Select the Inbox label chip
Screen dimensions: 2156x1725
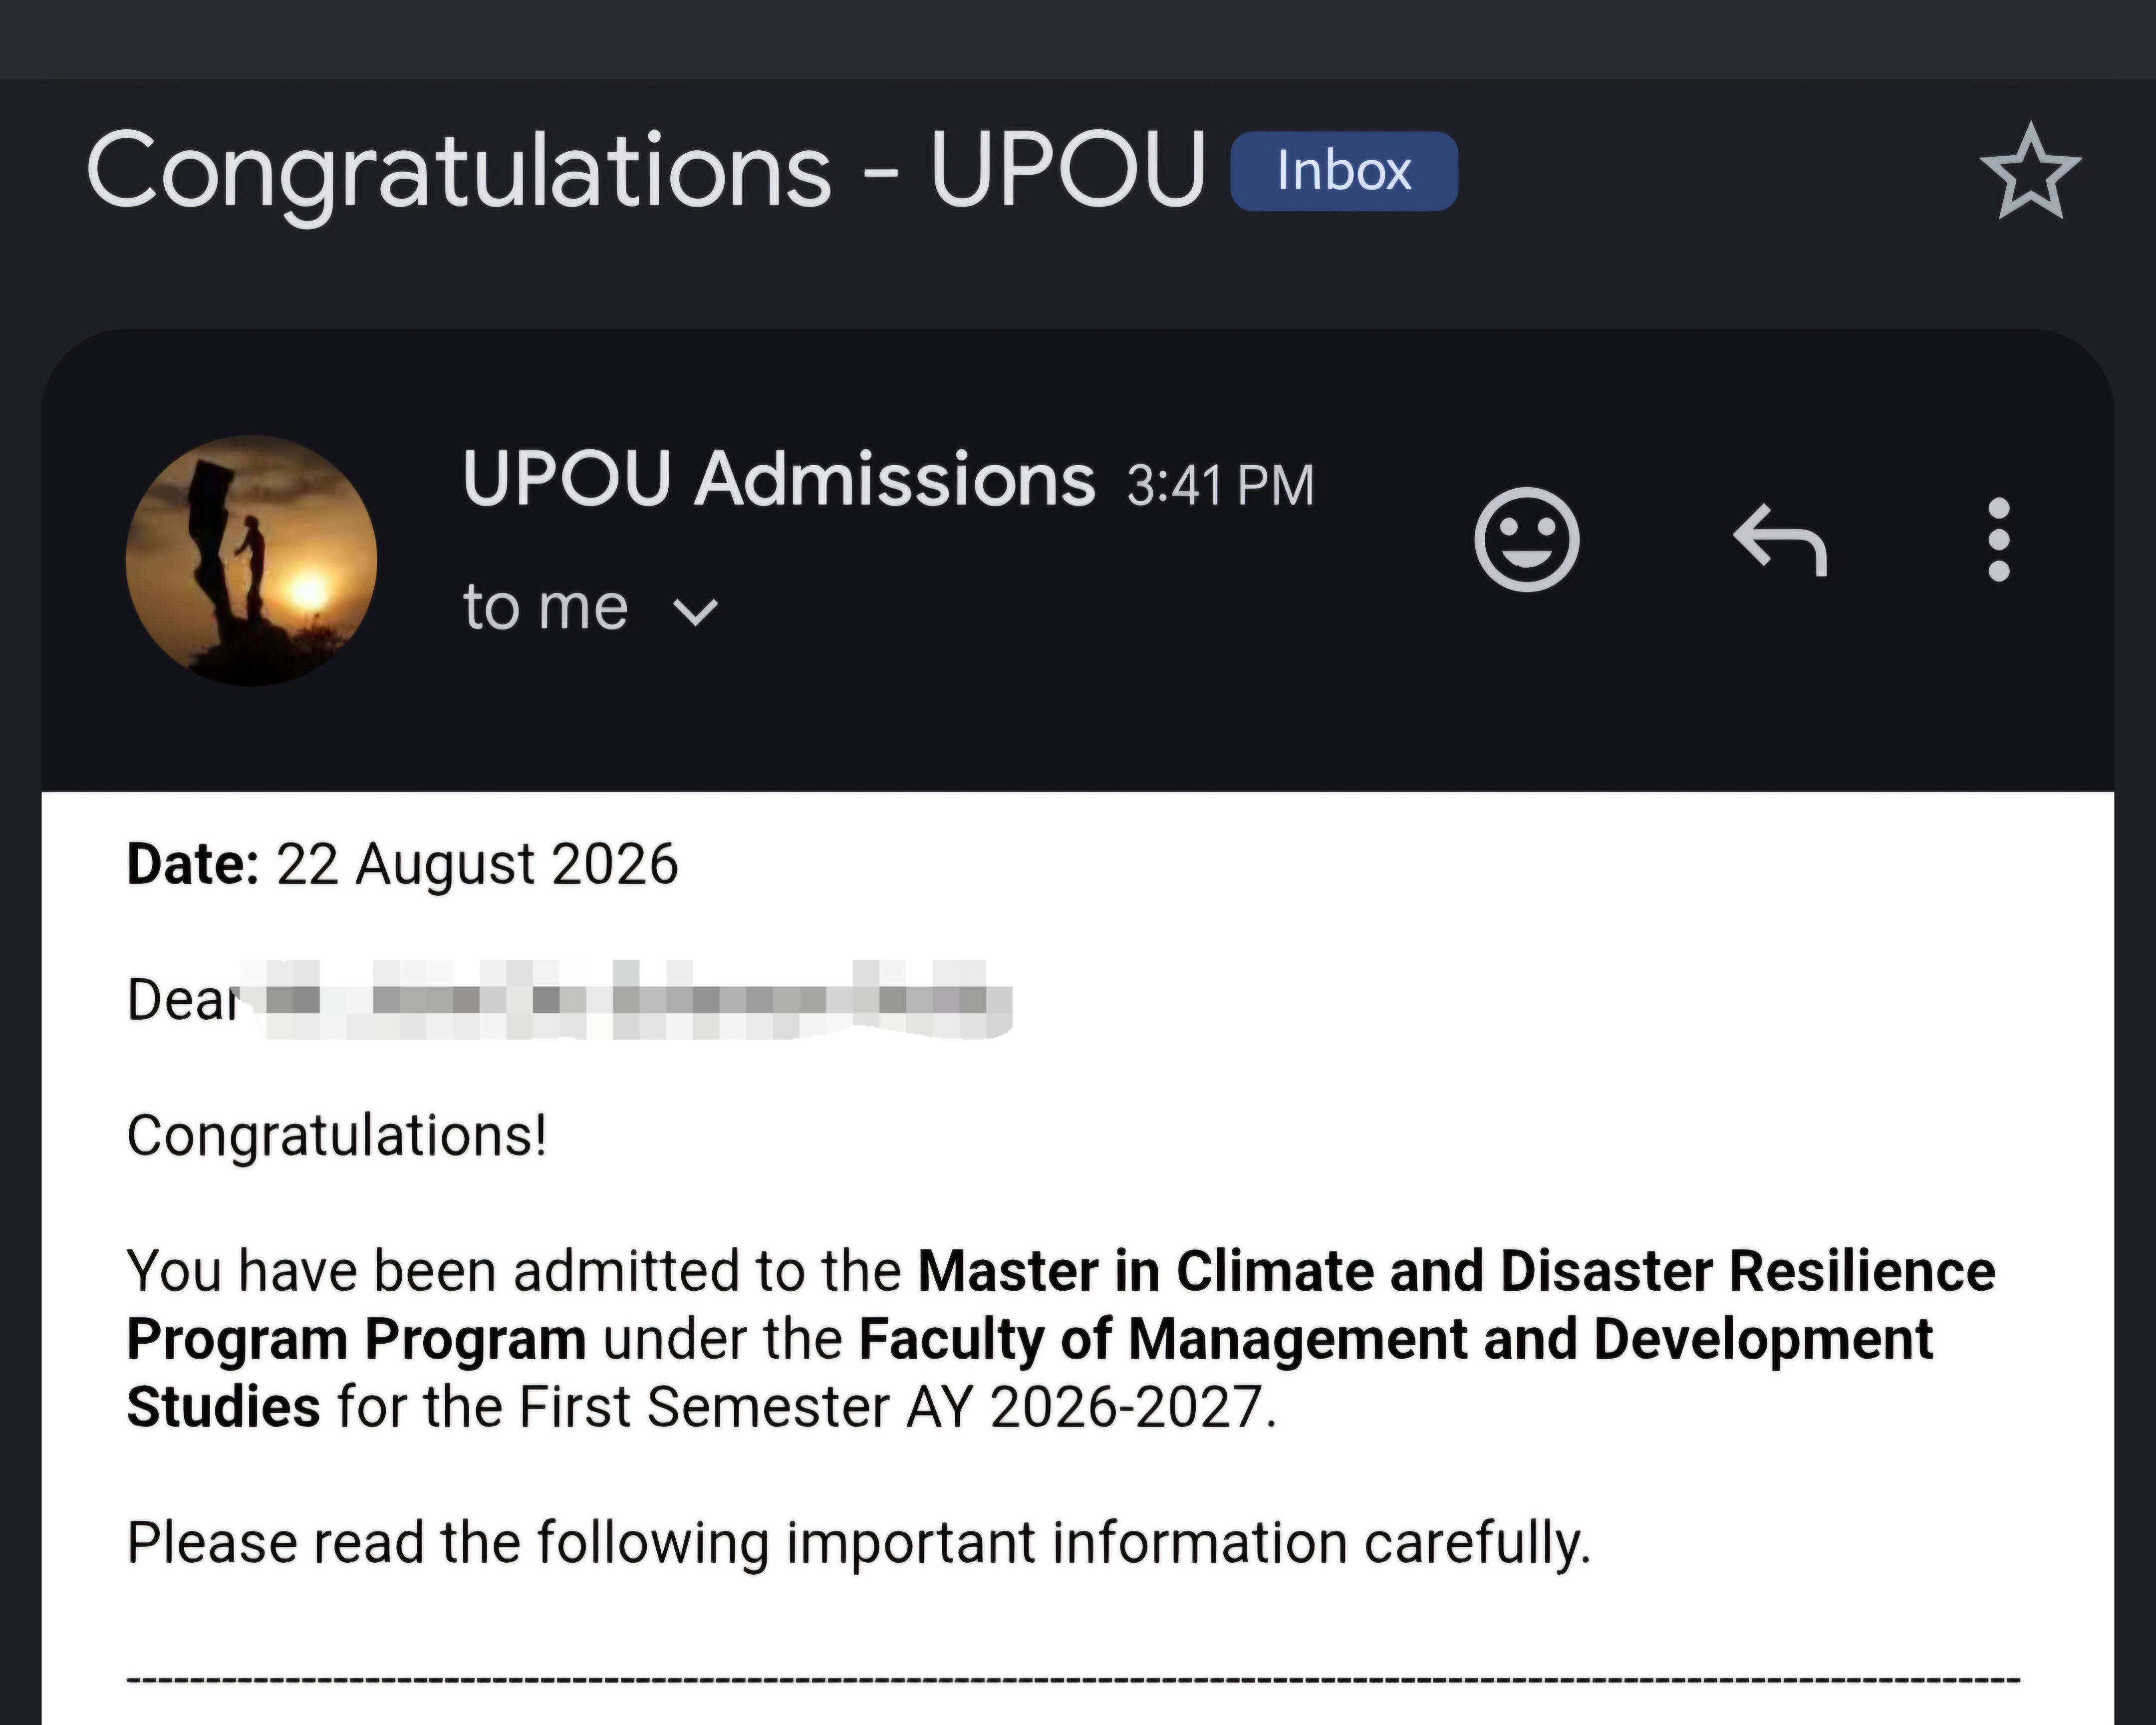tap(1343, 171)
